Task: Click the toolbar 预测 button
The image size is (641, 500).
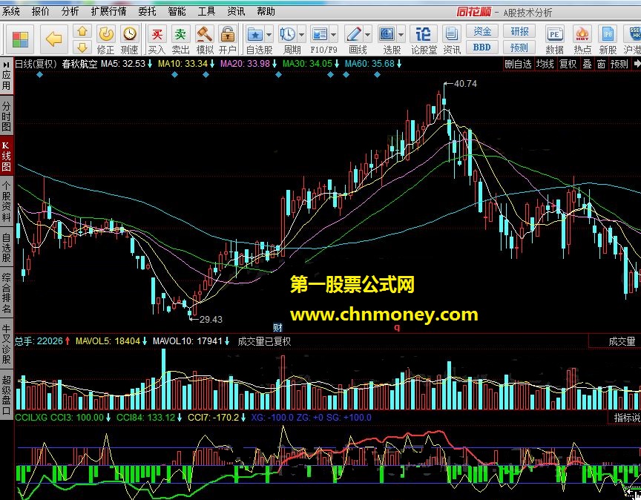Action: point(519,47)
